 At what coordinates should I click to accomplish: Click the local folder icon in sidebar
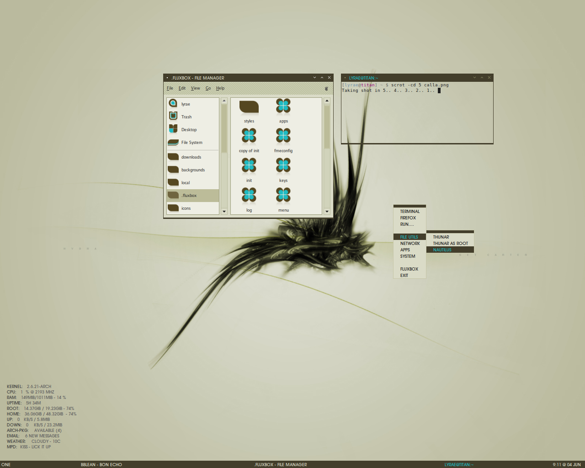point(173,182)
